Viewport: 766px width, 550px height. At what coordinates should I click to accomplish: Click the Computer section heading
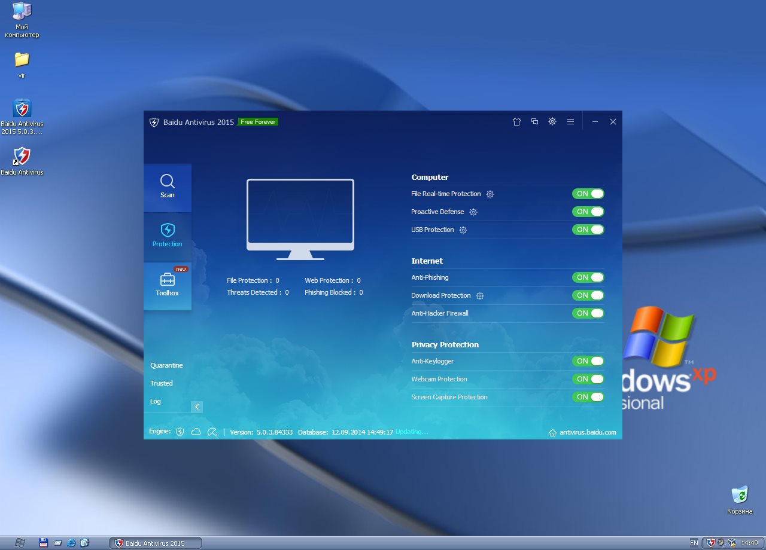[430, 178]
